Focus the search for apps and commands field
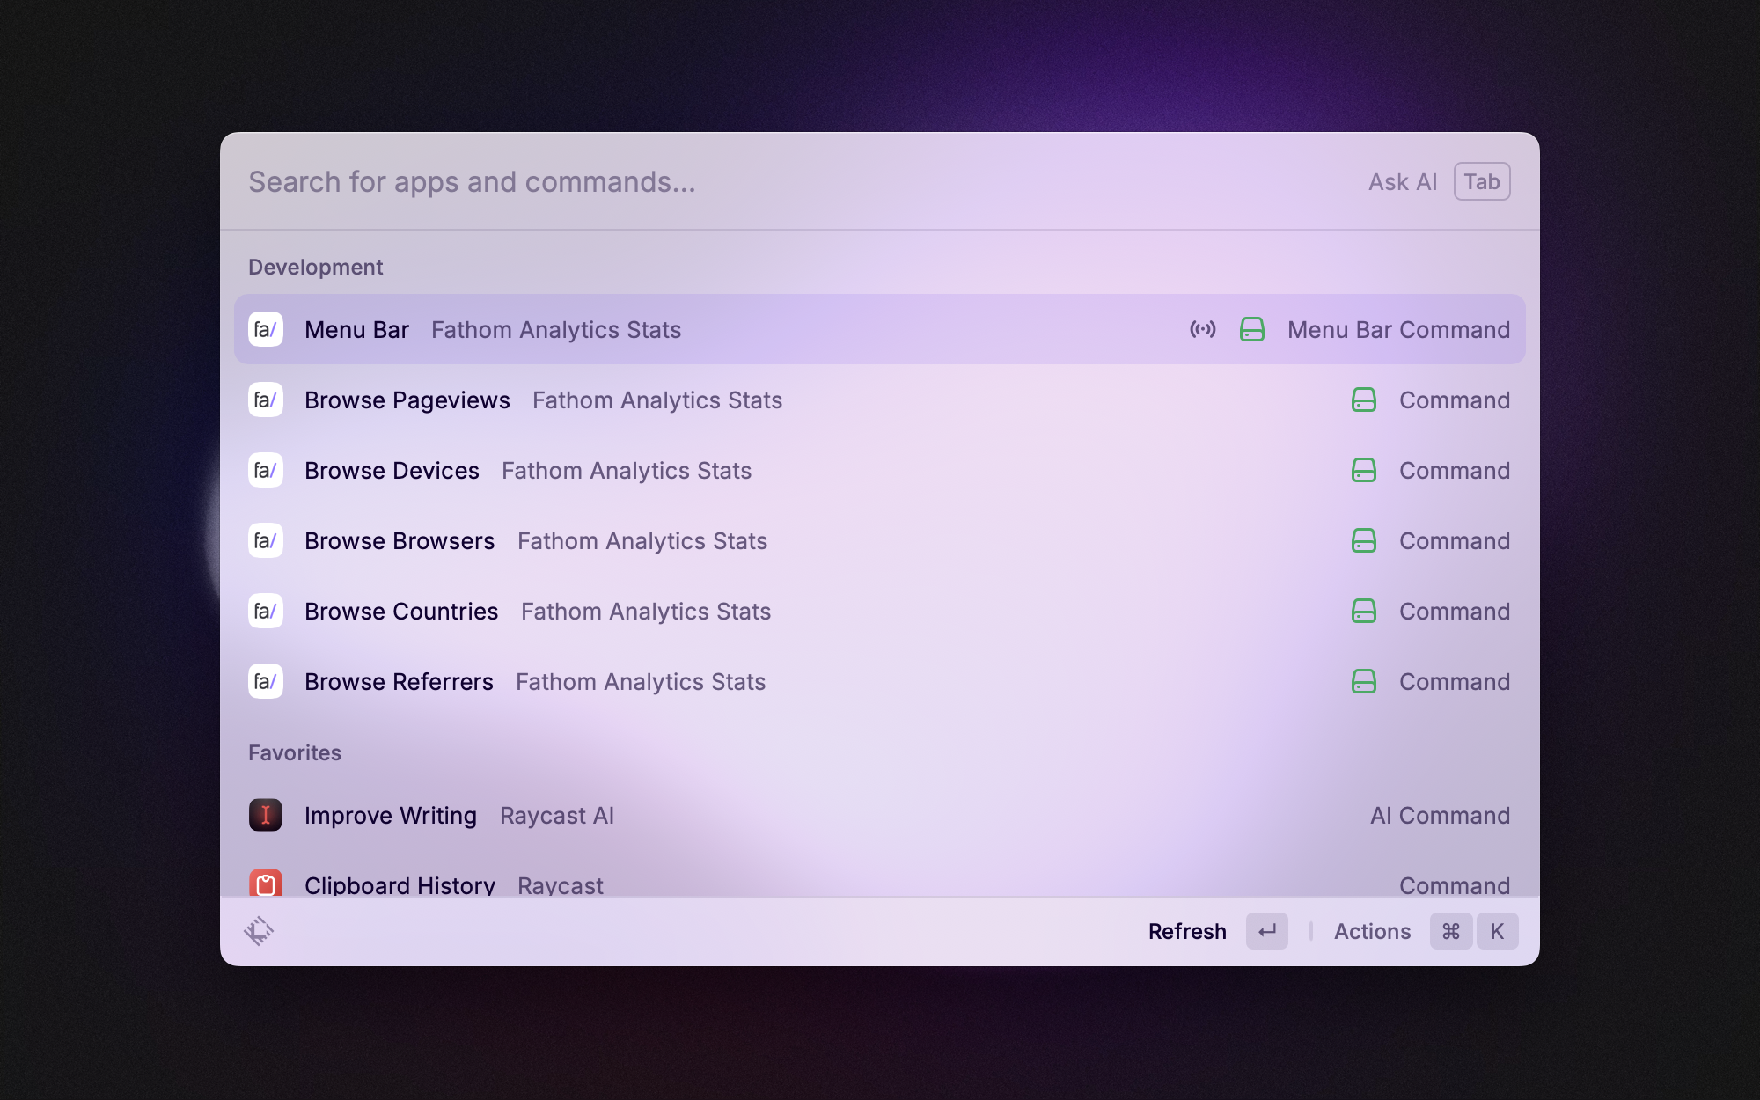 coord(704,182)
